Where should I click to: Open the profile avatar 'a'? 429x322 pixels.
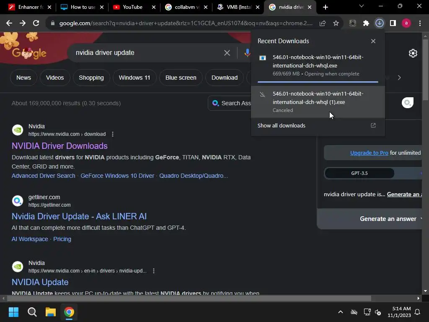click(406, 23)
